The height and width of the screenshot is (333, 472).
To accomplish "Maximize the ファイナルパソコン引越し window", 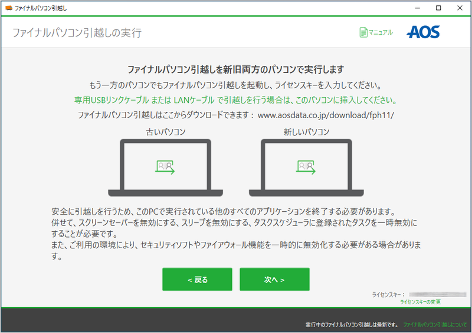I will [x=438, y=8].
